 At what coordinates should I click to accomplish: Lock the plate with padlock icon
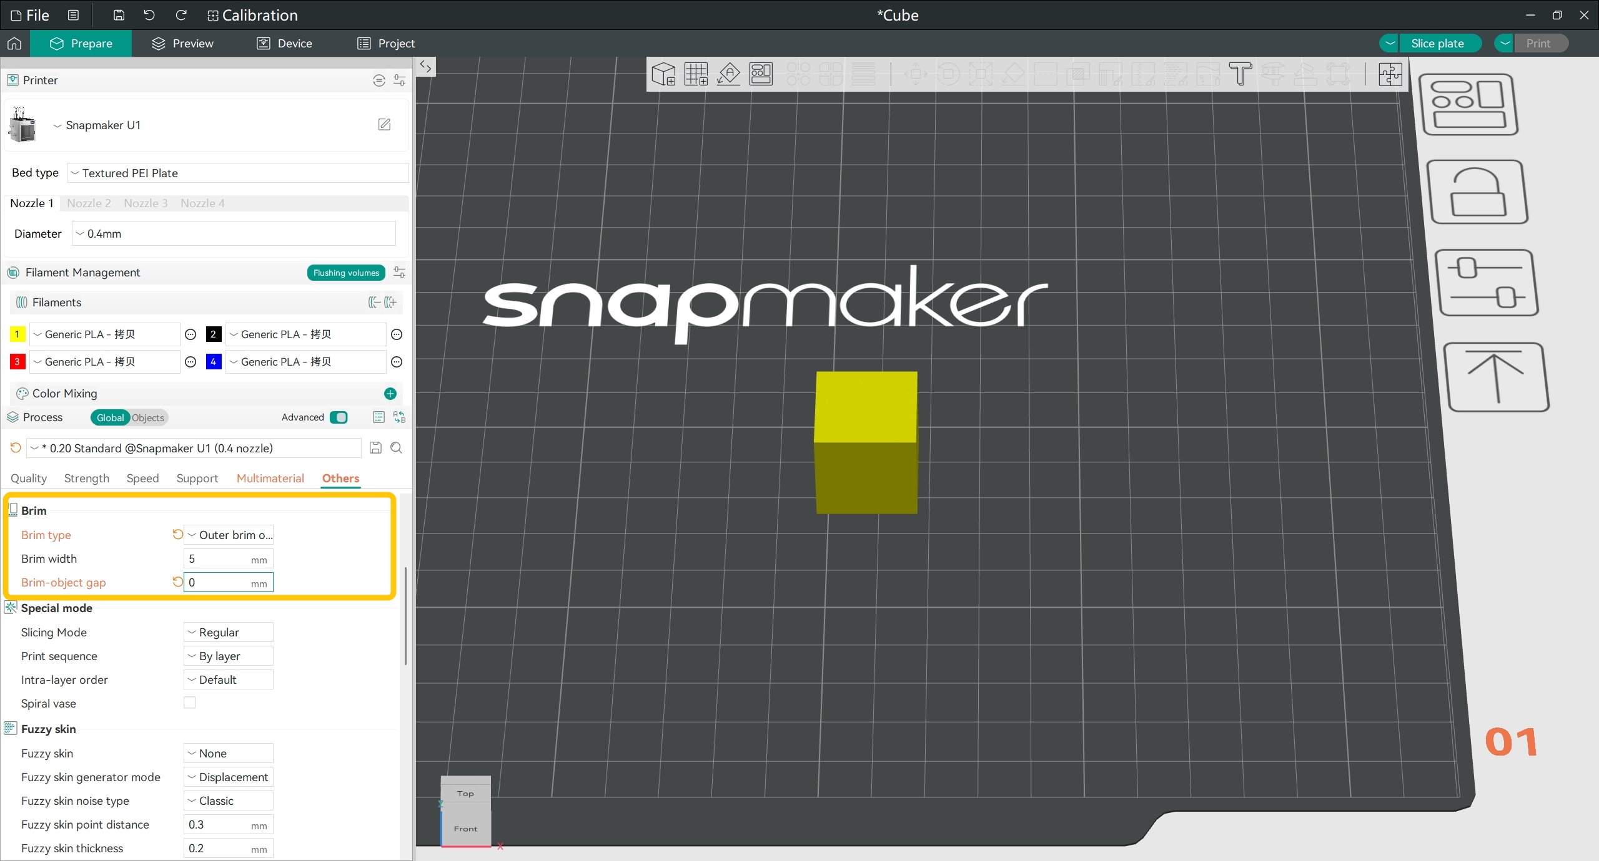pos(1478,193)
